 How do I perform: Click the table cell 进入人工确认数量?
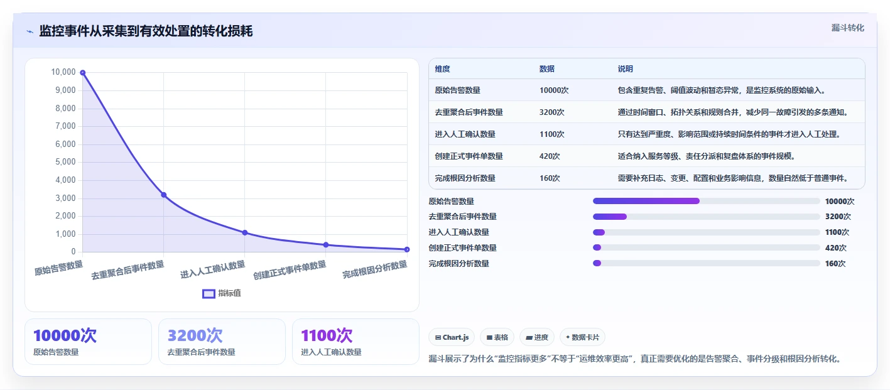[x=465, y=134]
